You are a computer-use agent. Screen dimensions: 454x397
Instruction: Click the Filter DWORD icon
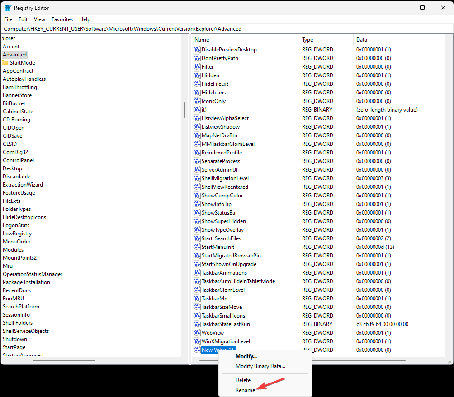point(197,66)
